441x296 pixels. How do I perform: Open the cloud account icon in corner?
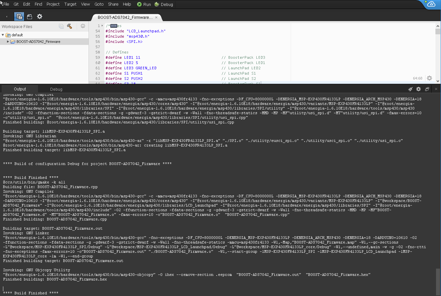point(431,4)
